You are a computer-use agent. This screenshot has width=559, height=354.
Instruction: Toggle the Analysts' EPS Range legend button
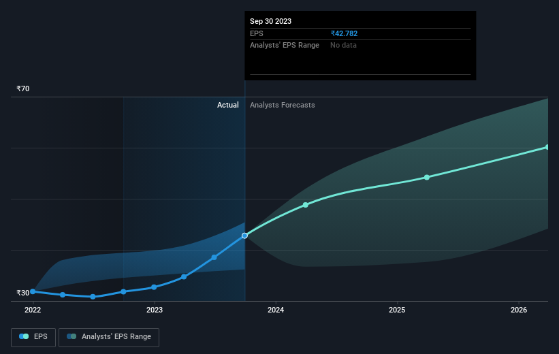click(109, 337)
